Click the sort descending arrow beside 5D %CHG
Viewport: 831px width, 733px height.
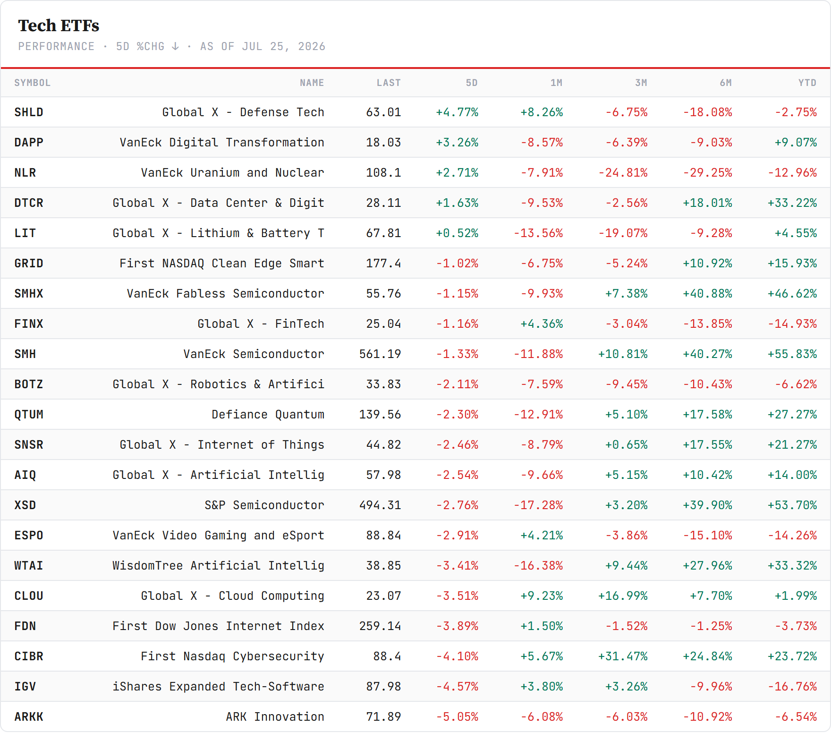(175, 46)
